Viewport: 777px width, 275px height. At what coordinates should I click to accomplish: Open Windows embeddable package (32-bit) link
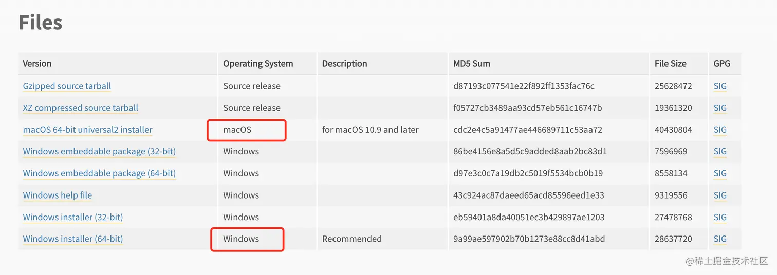[x=99, y=152]
